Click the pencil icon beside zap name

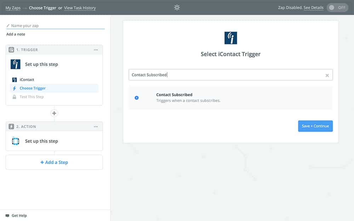click(x=8, y=26)
